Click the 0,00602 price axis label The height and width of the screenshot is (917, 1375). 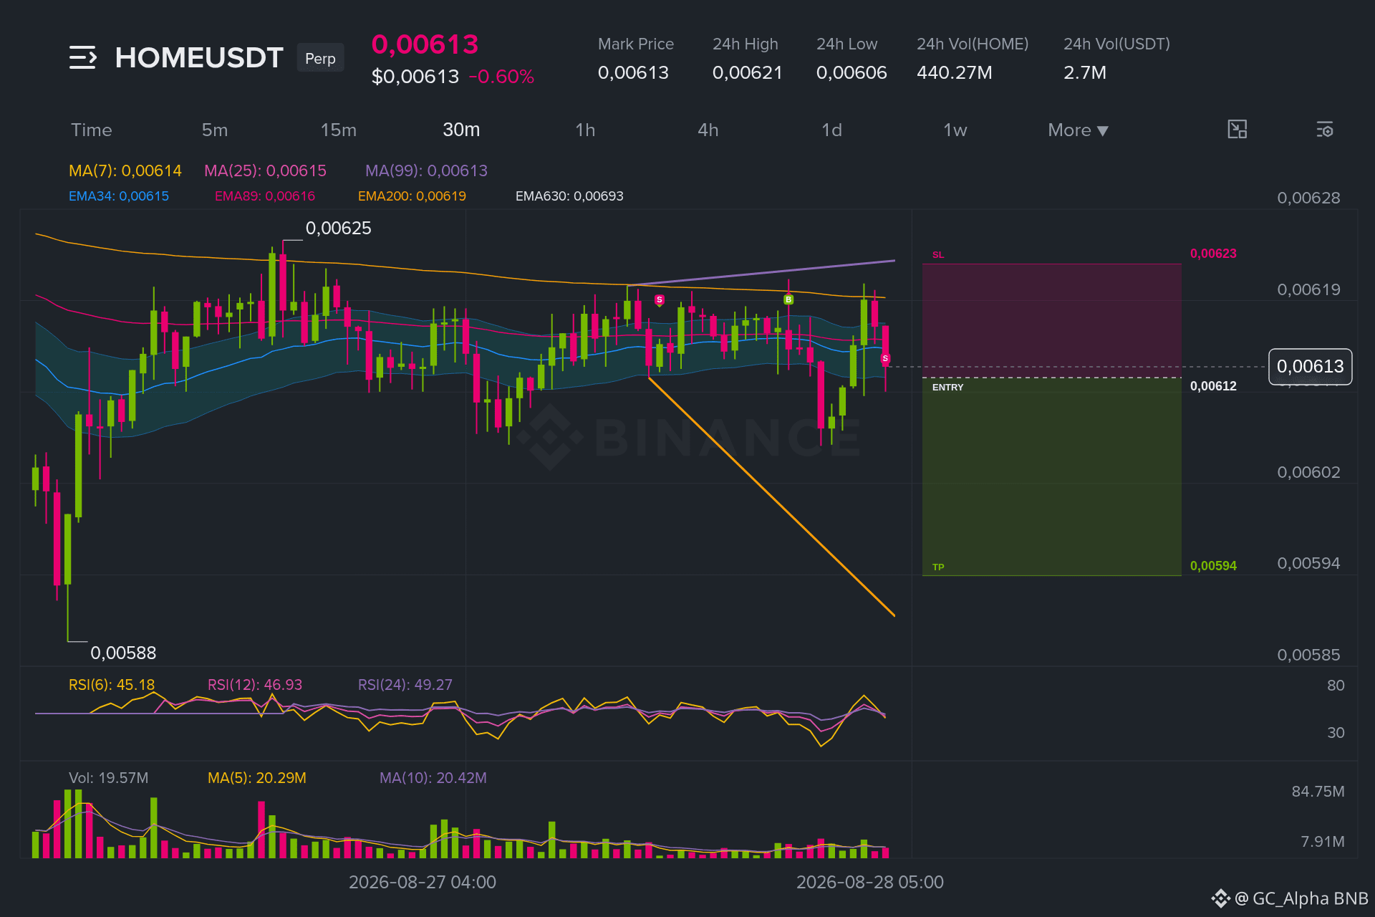click(x=1308, y=473)
